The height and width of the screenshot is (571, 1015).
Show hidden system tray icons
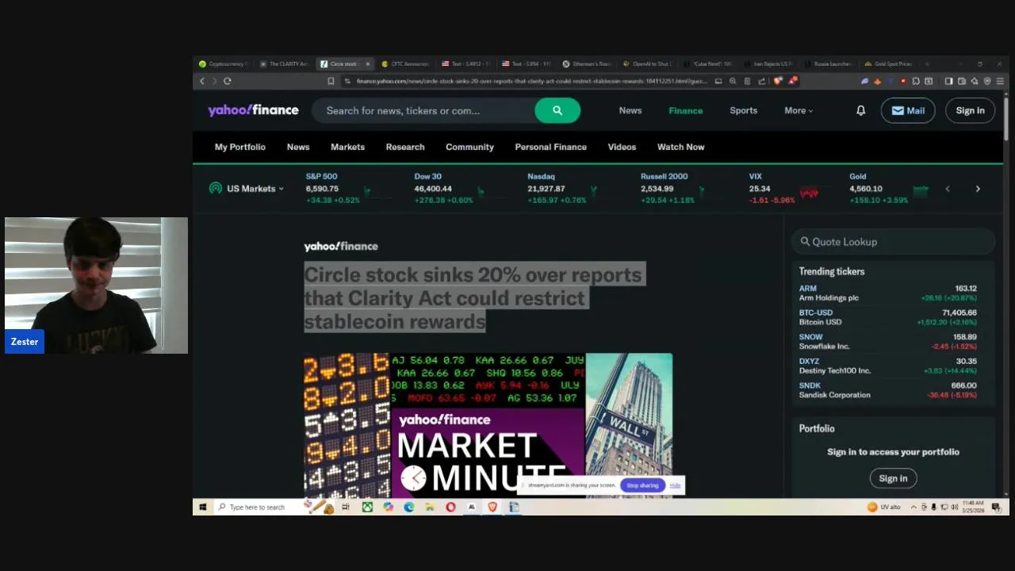pos(913,507)
